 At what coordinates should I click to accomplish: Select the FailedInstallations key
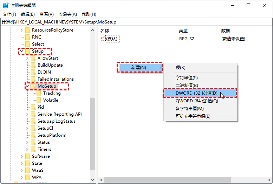pos(56,79)
